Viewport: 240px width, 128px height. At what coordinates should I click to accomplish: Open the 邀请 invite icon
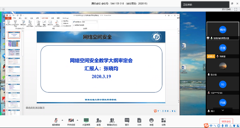pyautogui.click(x=99, y=120)
